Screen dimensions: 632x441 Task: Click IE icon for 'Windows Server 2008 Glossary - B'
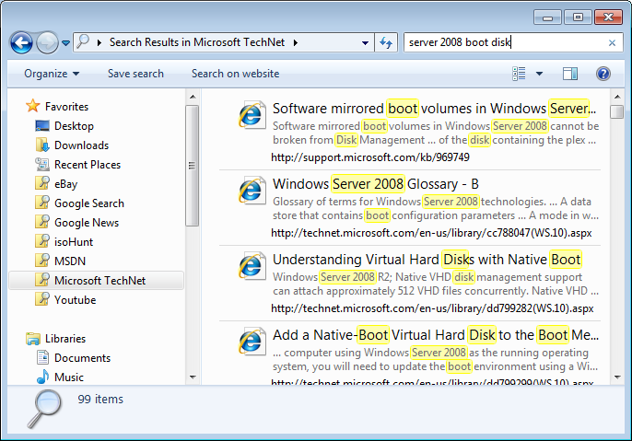252,190
